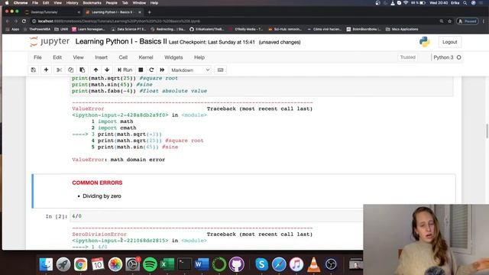Open the Paused profile button
This screenshot has height=275, width=489.
(x=467, y=21)
